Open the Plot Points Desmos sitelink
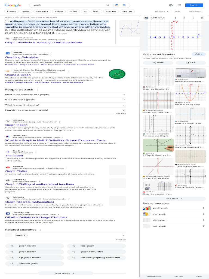 coord(11,65)
